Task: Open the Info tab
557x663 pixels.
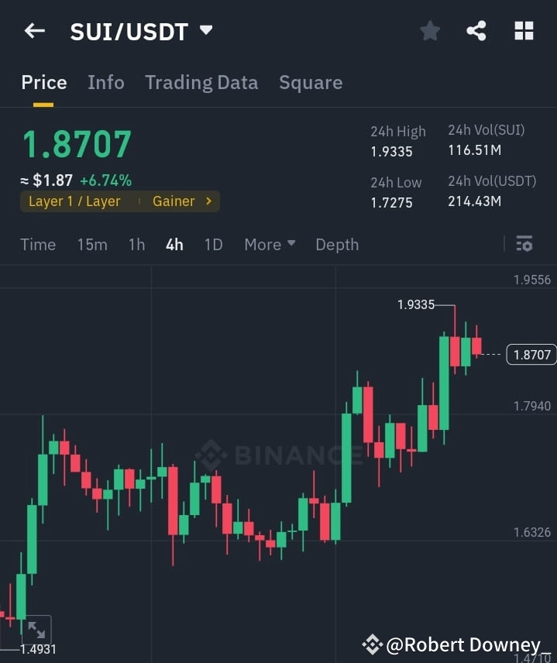Action: [106, 82]
